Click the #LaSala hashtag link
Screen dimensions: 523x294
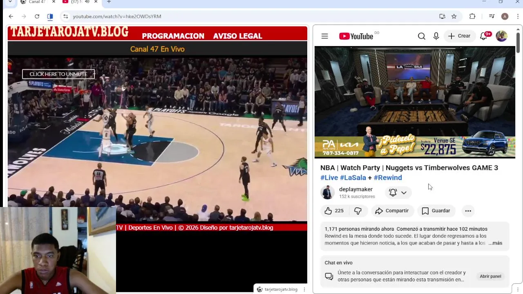353,178
